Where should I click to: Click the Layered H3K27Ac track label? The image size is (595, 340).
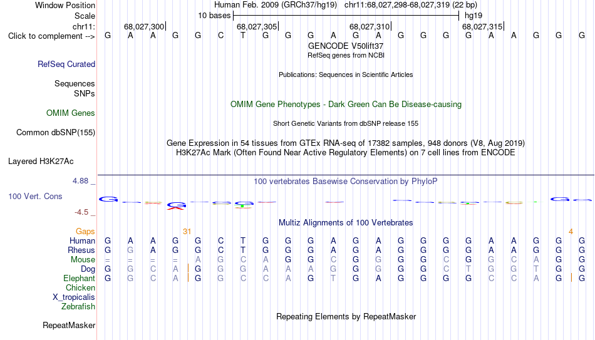41,162
